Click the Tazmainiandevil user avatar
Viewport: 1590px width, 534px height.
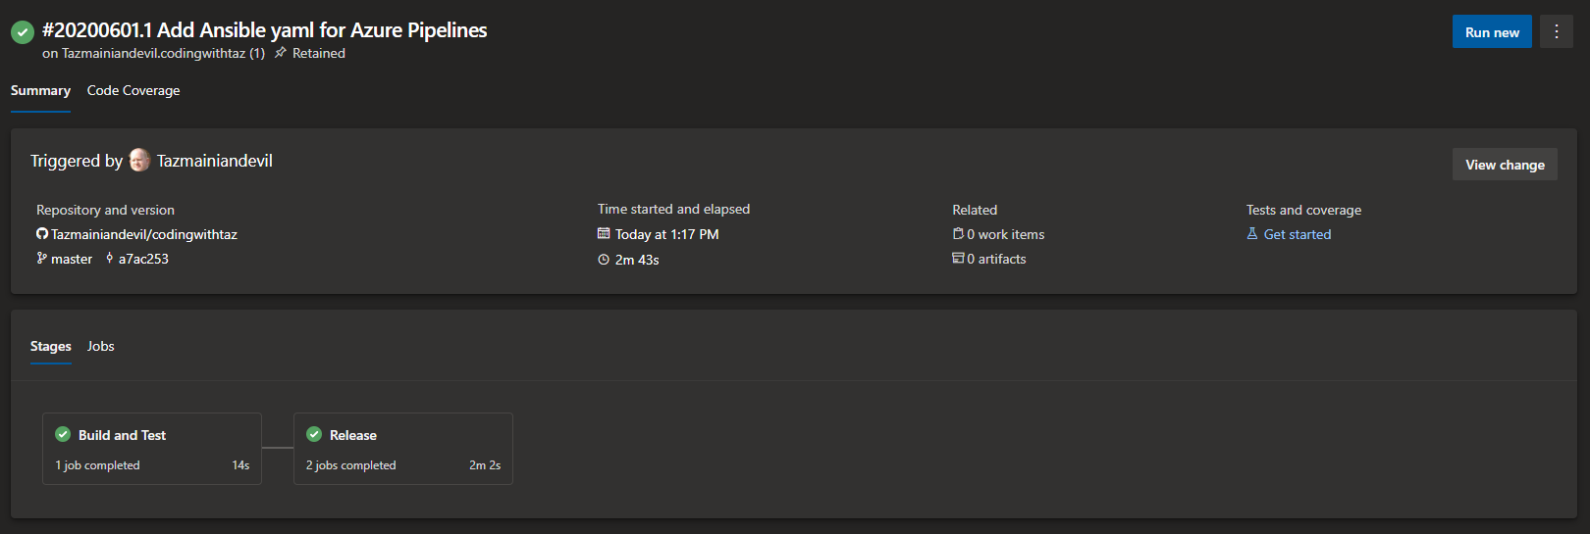click(139, 161)
